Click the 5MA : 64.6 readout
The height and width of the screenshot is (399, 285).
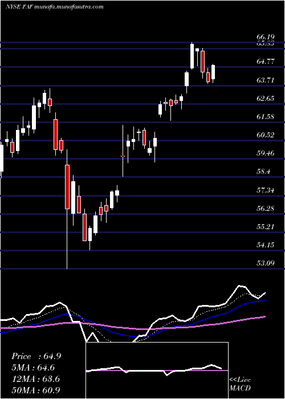[x=33, y=368]
